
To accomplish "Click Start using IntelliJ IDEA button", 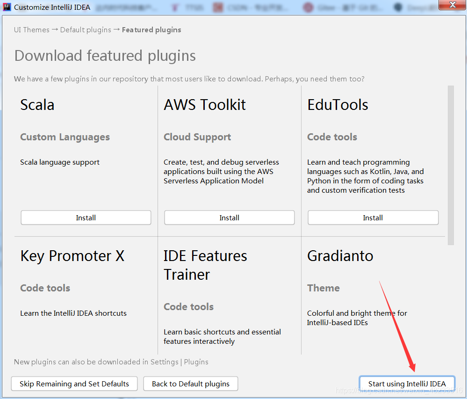I will tap(407, 384).
